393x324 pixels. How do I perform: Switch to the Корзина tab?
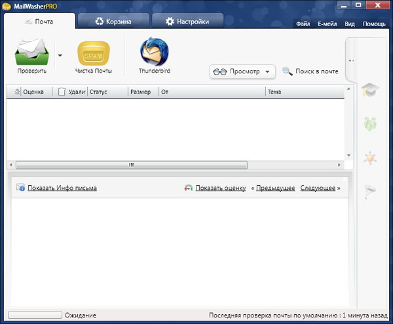click(113, 22)
